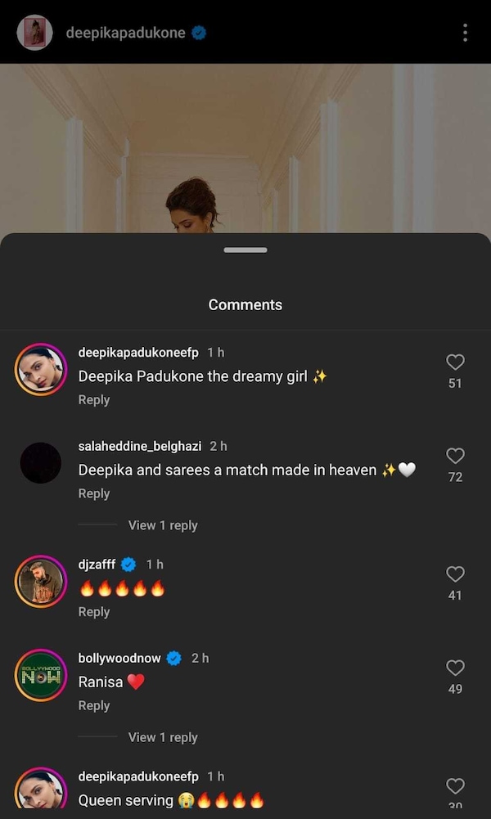The image size is (491, 819).
Task: Tap the post author's avatar in header
Action: pyautogui.click(x=35, y=33)
